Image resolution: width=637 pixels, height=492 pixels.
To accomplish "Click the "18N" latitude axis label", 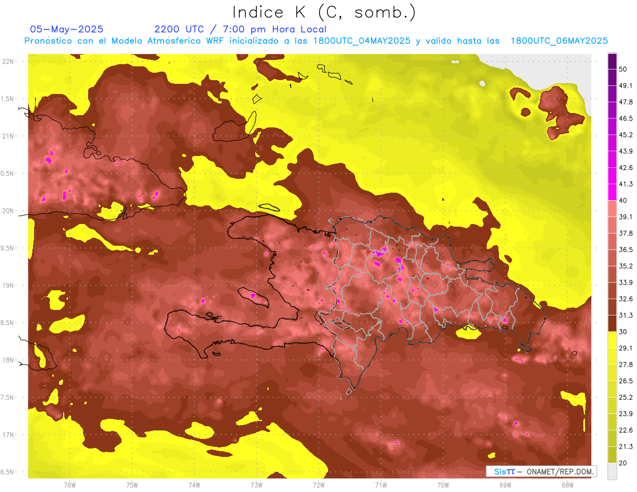I will tap(8, 360).
